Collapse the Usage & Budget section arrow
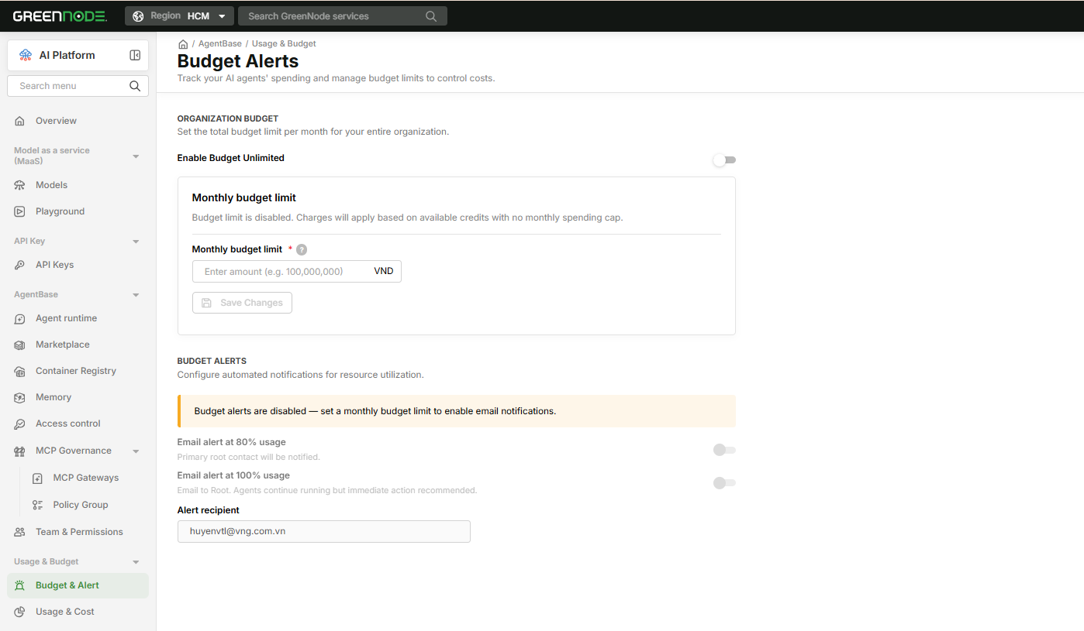This screenshot has height=631, width=1084. [x=136, y=562]
